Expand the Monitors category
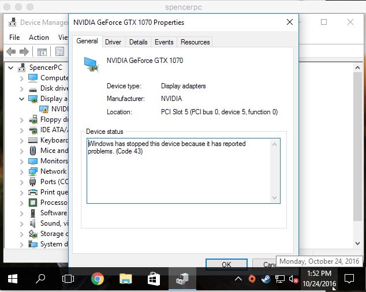366x292 pixels. pos(22,162)
